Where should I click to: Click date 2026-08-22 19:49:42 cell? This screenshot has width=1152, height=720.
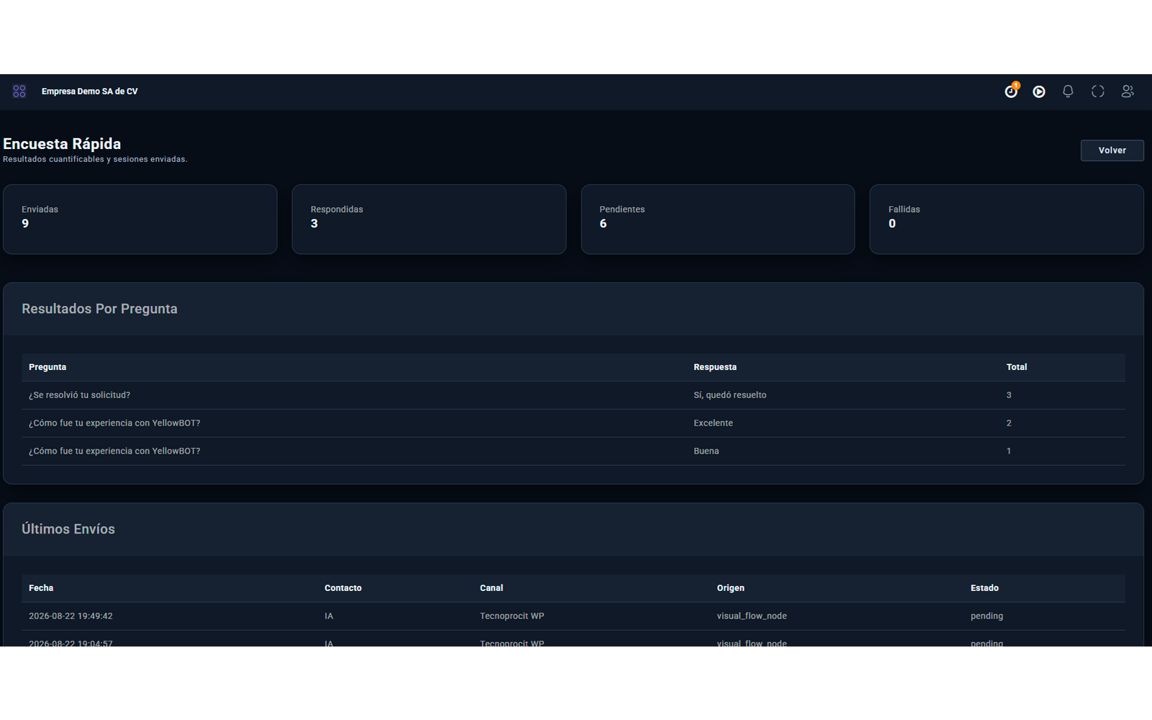coord(71,616)
